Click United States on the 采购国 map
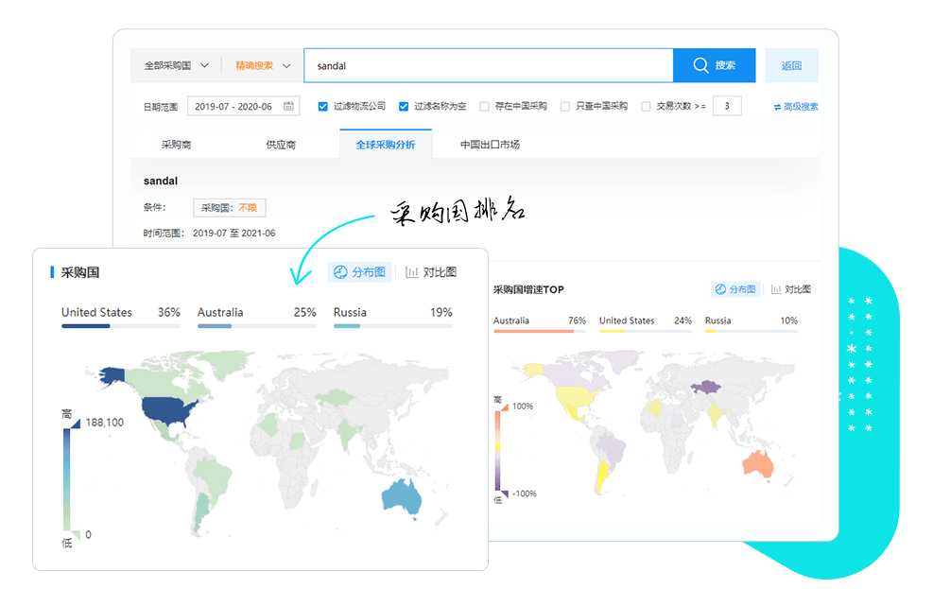Image resolution: width=933 pixels, height=589 pixels. coord(166,412)
